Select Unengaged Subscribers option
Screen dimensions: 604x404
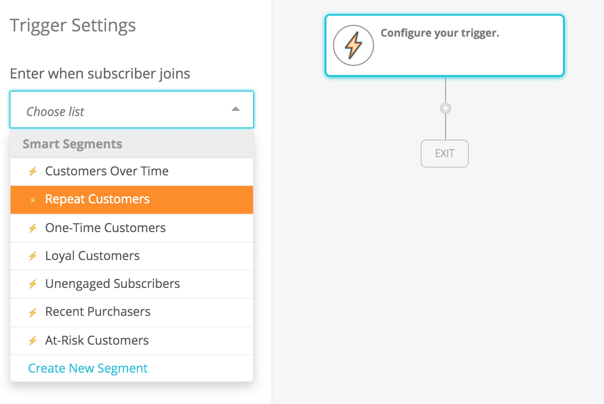tap(113, 284)
